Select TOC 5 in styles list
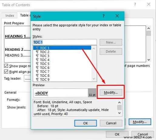The image size is (156, 140). (x=62, y=64)
